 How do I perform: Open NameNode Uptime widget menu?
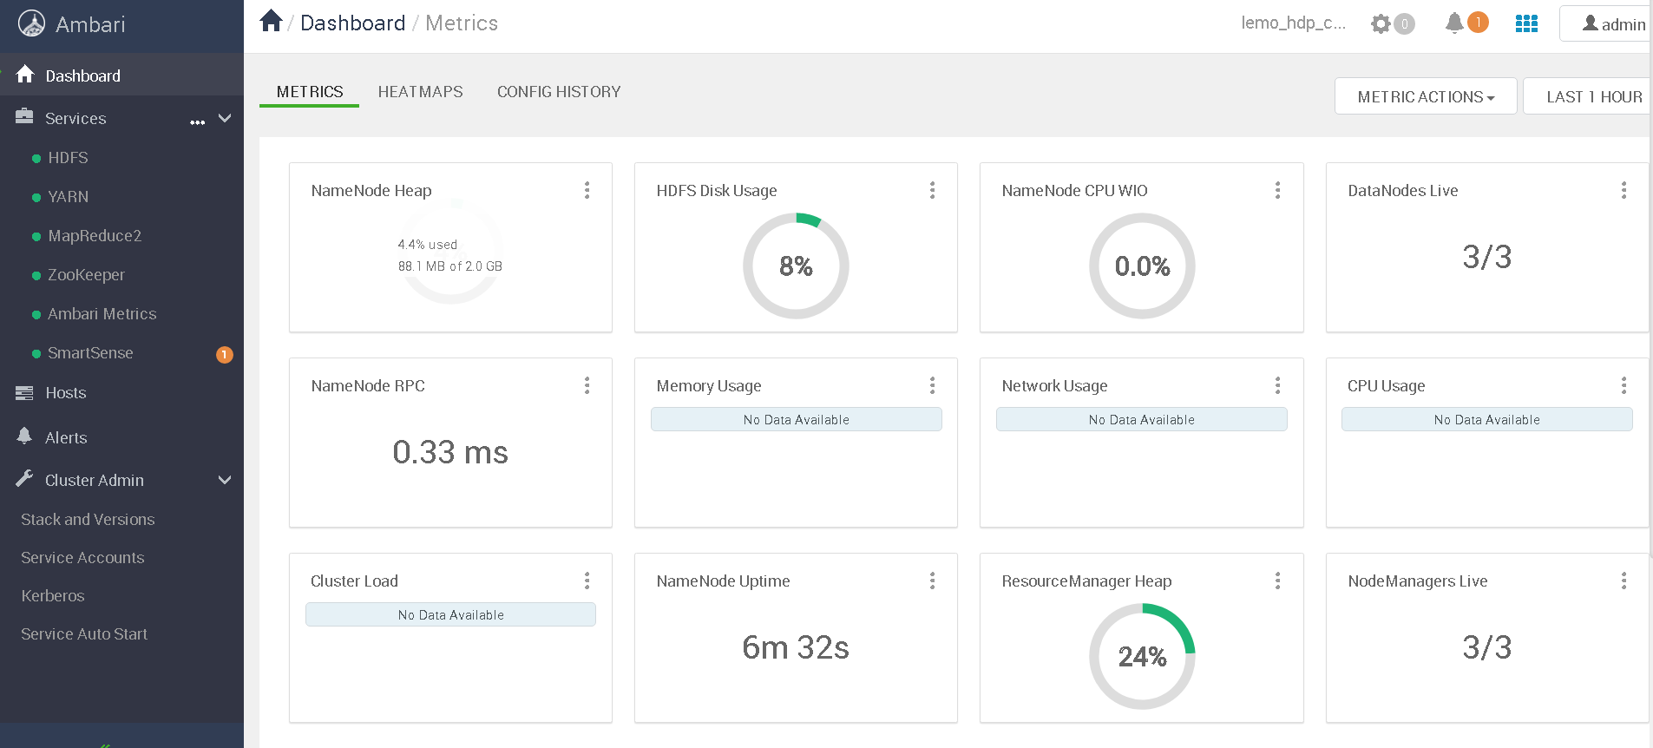click(x=933, y=581)
